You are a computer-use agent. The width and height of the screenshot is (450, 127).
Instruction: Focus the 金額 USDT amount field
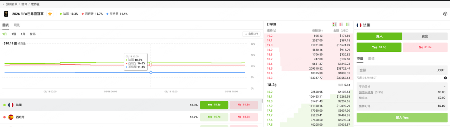tap(402, 70)
